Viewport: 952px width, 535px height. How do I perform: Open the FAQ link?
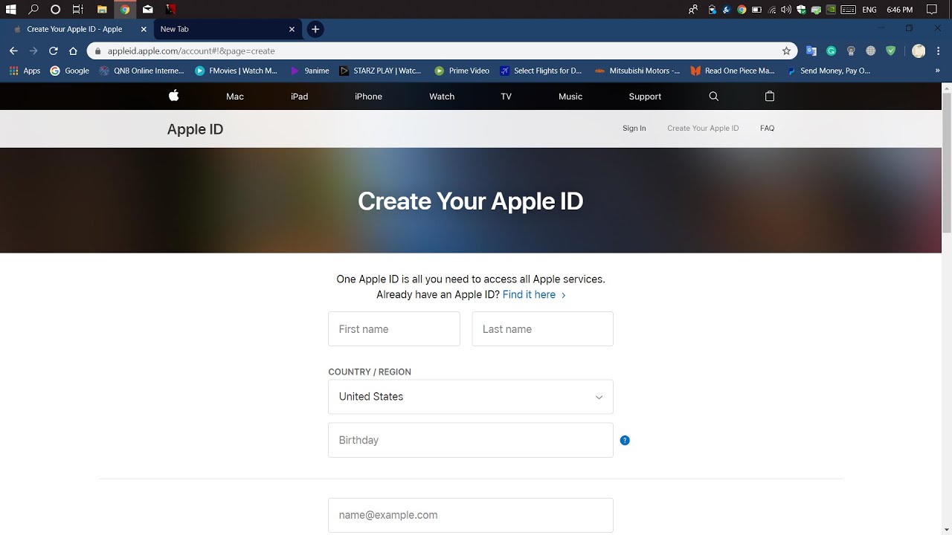768,128
